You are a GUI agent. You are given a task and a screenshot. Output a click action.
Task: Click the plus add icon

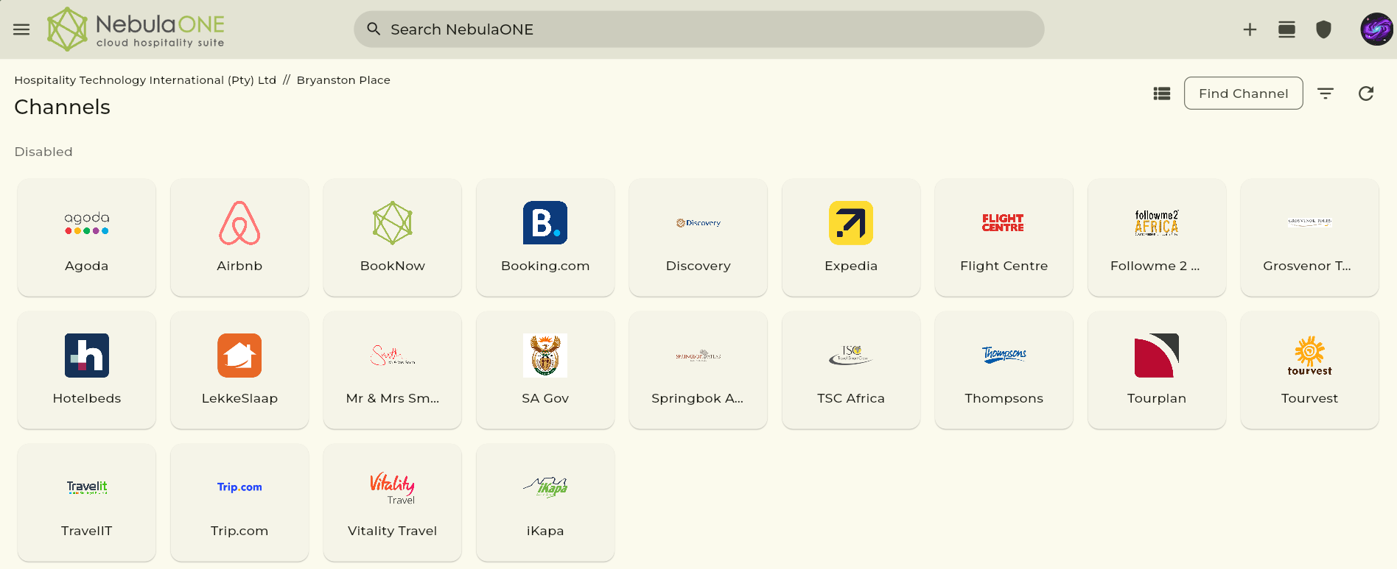pos(1250,29)
